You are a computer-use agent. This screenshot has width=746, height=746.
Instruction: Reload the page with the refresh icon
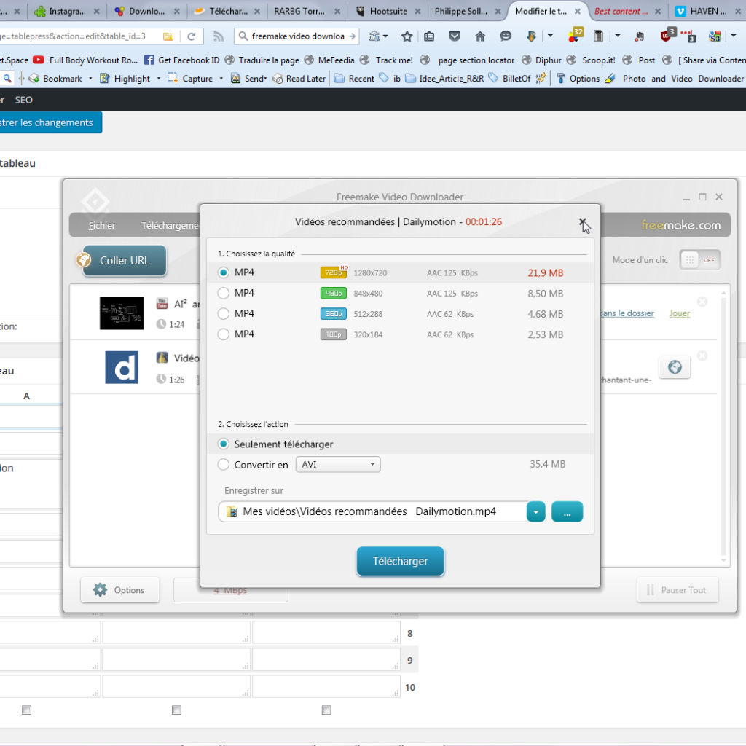(x=192, y=36)
